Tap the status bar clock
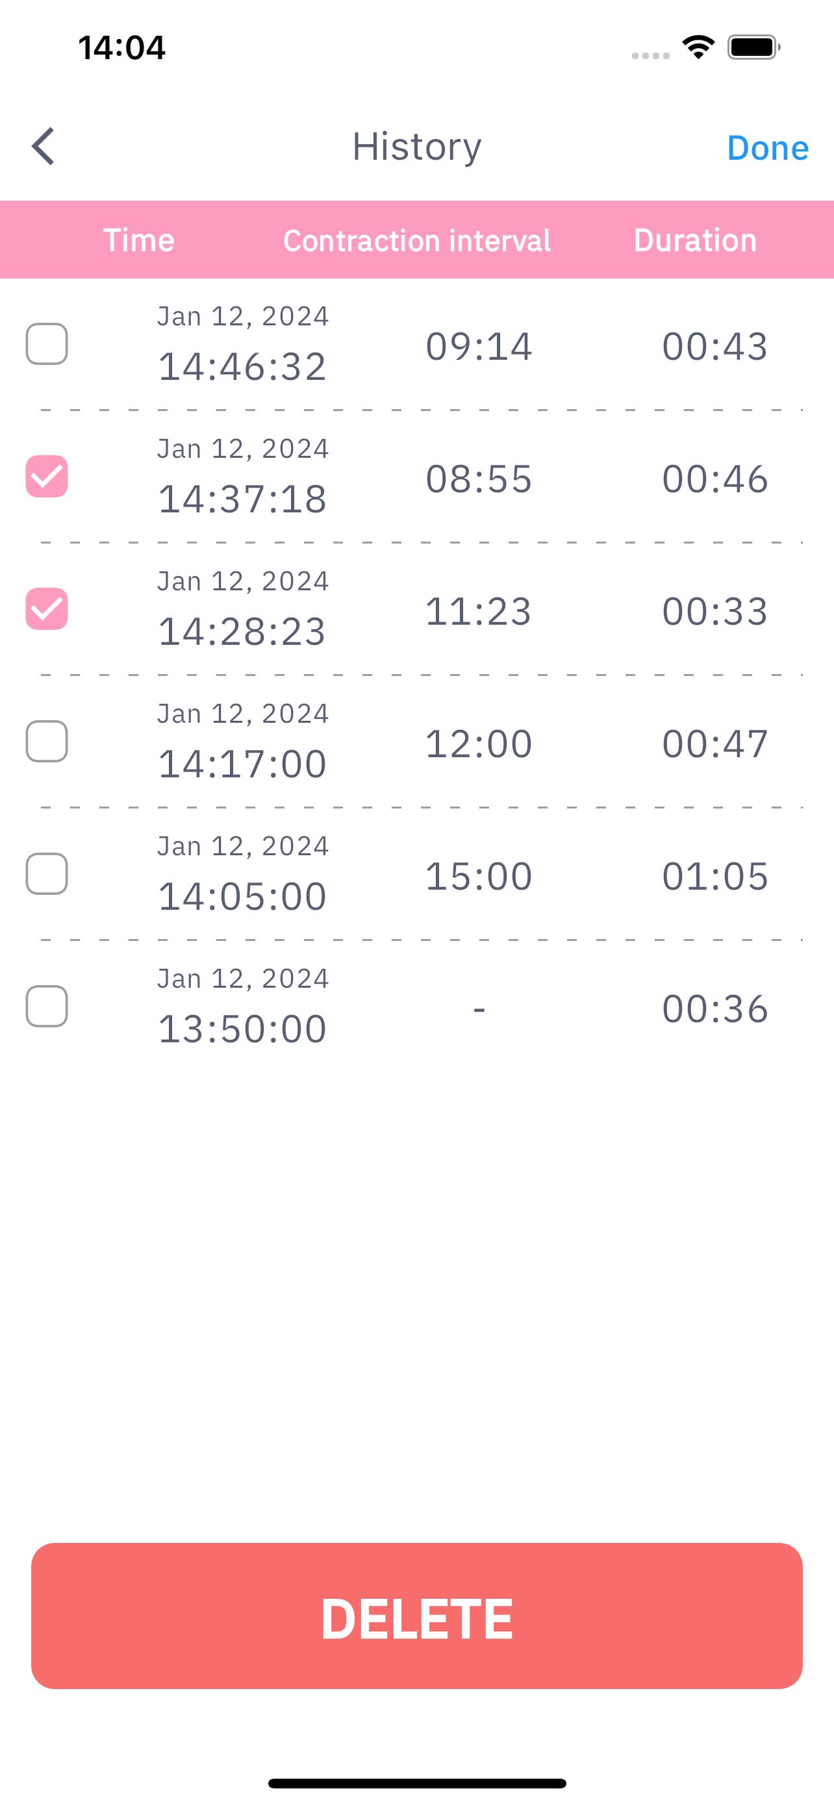This screenshot has height=1804, width=834. pos(122,47)
